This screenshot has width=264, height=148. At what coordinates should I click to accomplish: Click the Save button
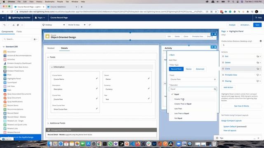pos(257,25)
